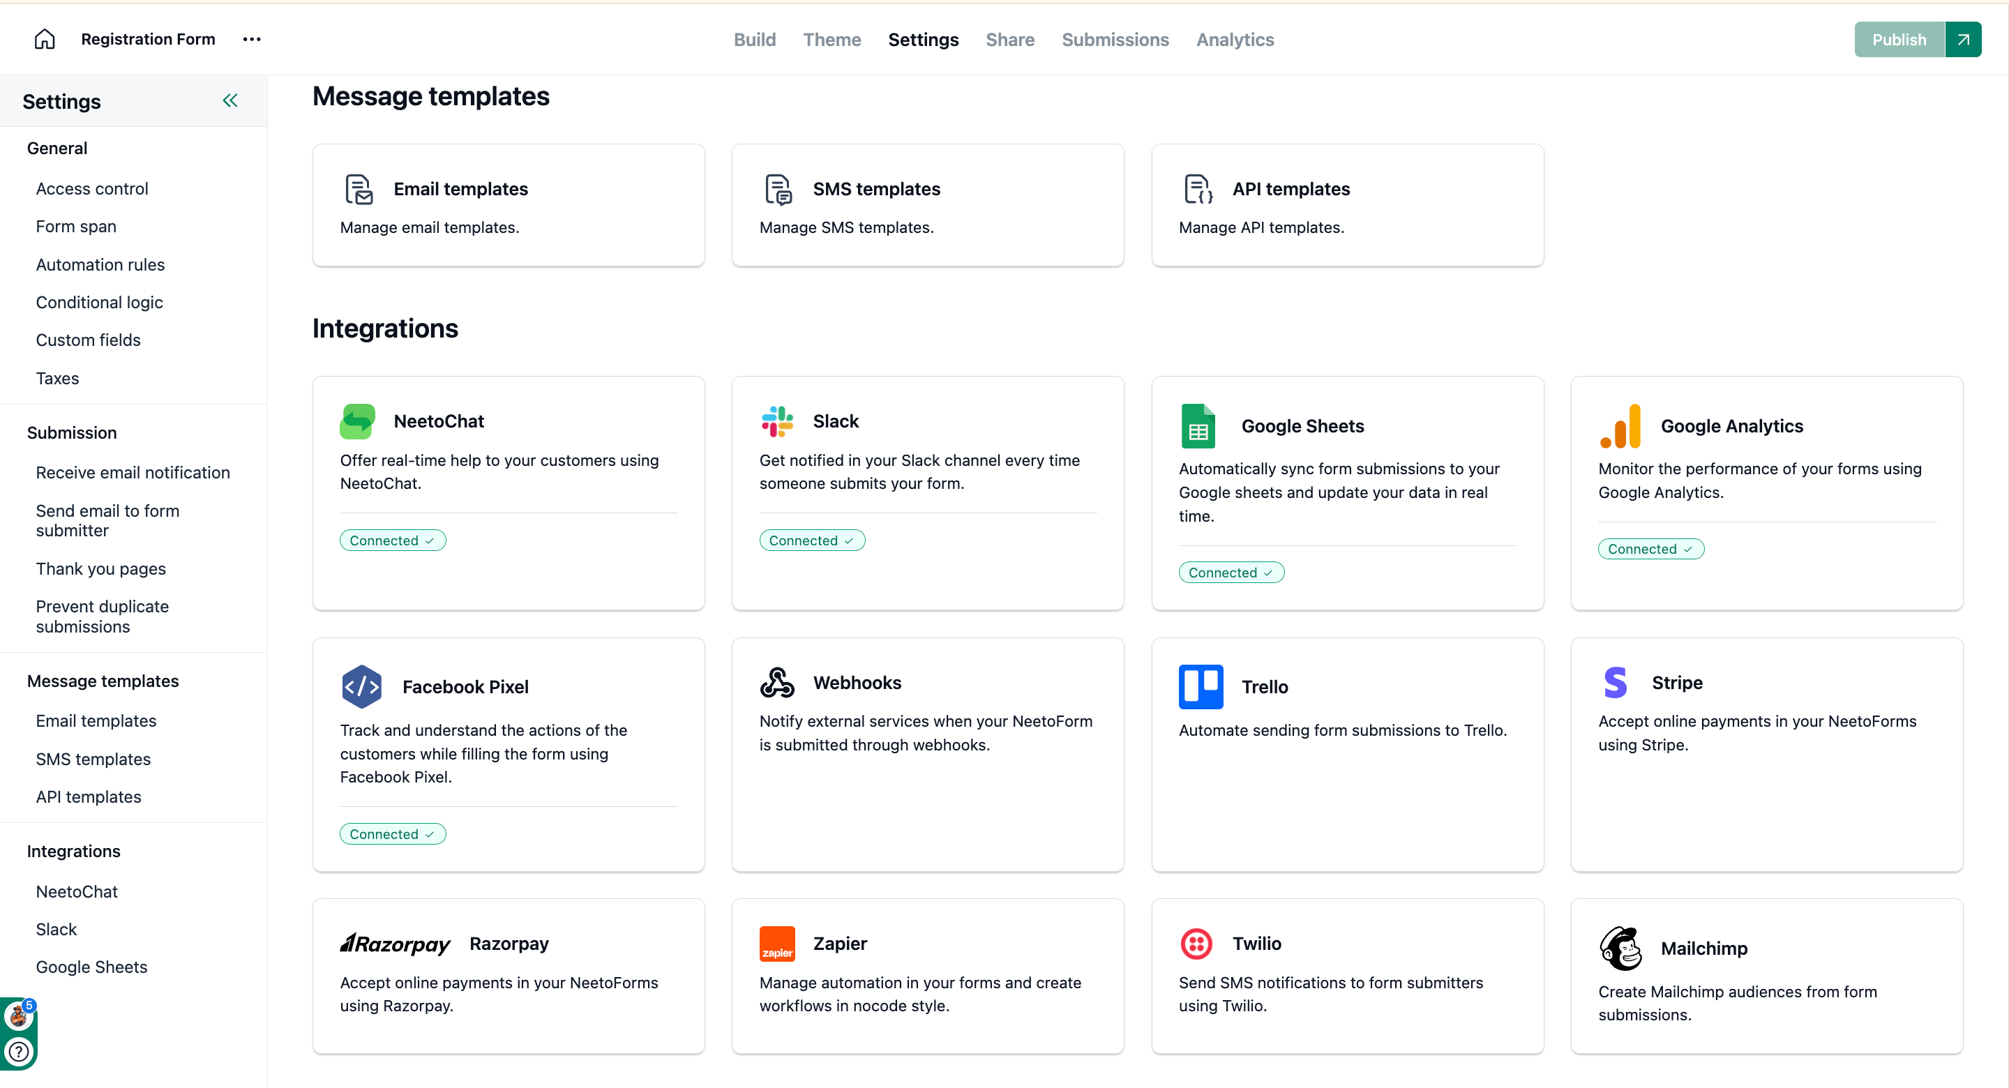Click the Slack logo icon
The height and width of the screenshot is (1088, 2009).
click(778, 421)
